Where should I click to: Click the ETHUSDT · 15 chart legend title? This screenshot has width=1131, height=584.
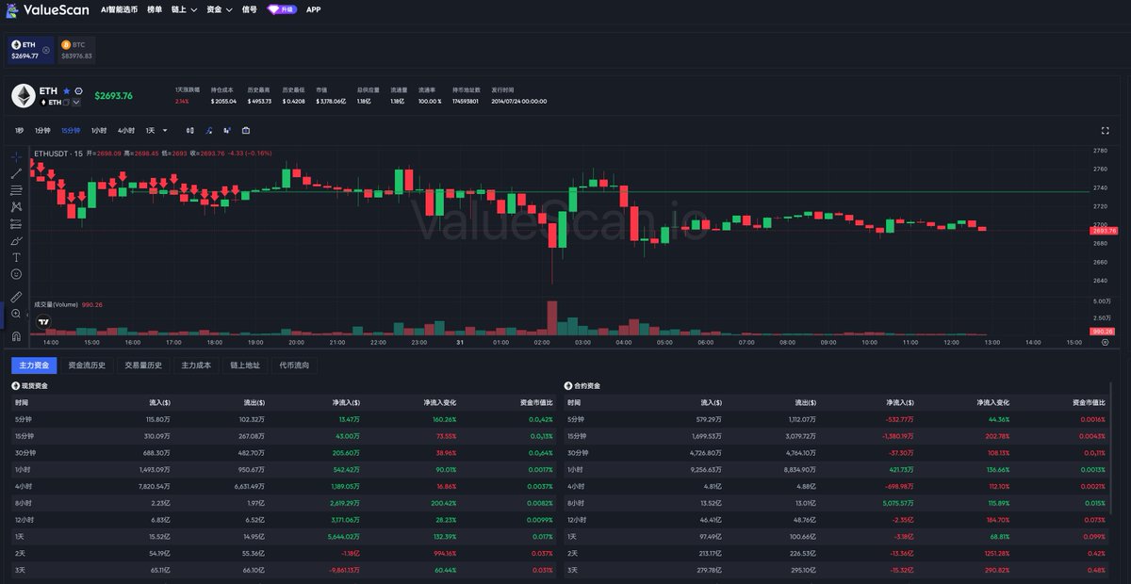(x=58, y=153)
